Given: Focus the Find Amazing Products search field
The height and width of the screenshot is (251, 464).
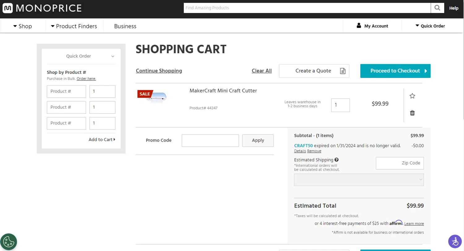Looking at the screenshot, I should point(307,8).
